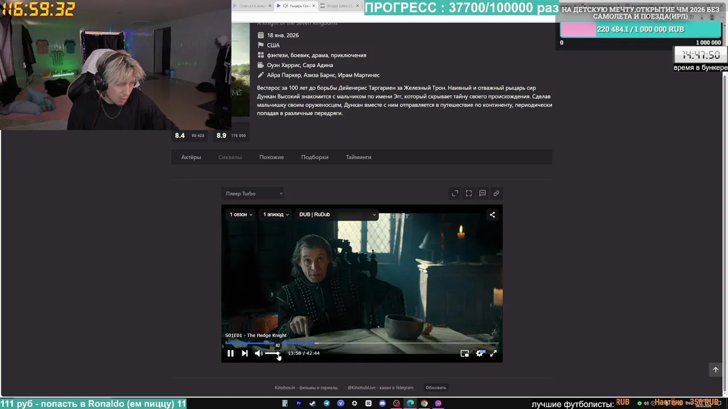Switch to the Сиквелы tab
This screenshot has height=409, width=728.
[x=230, y=157]
